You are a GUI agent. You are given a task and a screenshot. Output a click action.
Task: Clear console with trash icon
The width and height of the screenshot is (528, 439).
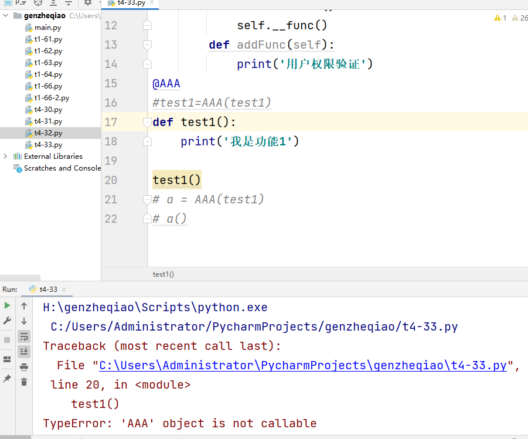pos(24,382)
